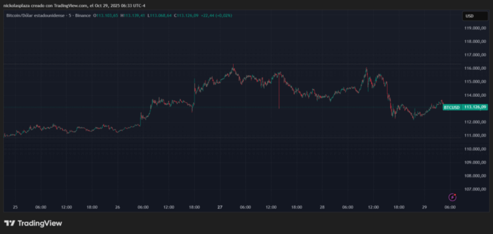Click the 109.000,00 price axis label

(475, 162)
